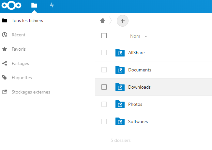Click the Softwares shared folder icon

point(120,122)
